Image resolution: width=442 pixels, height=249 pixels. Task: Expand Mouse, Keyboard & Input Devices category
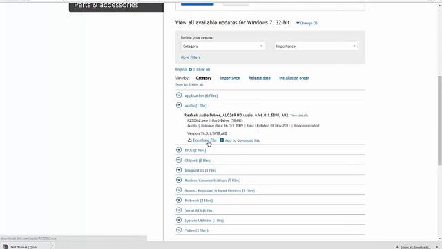[x=179, y=190]
